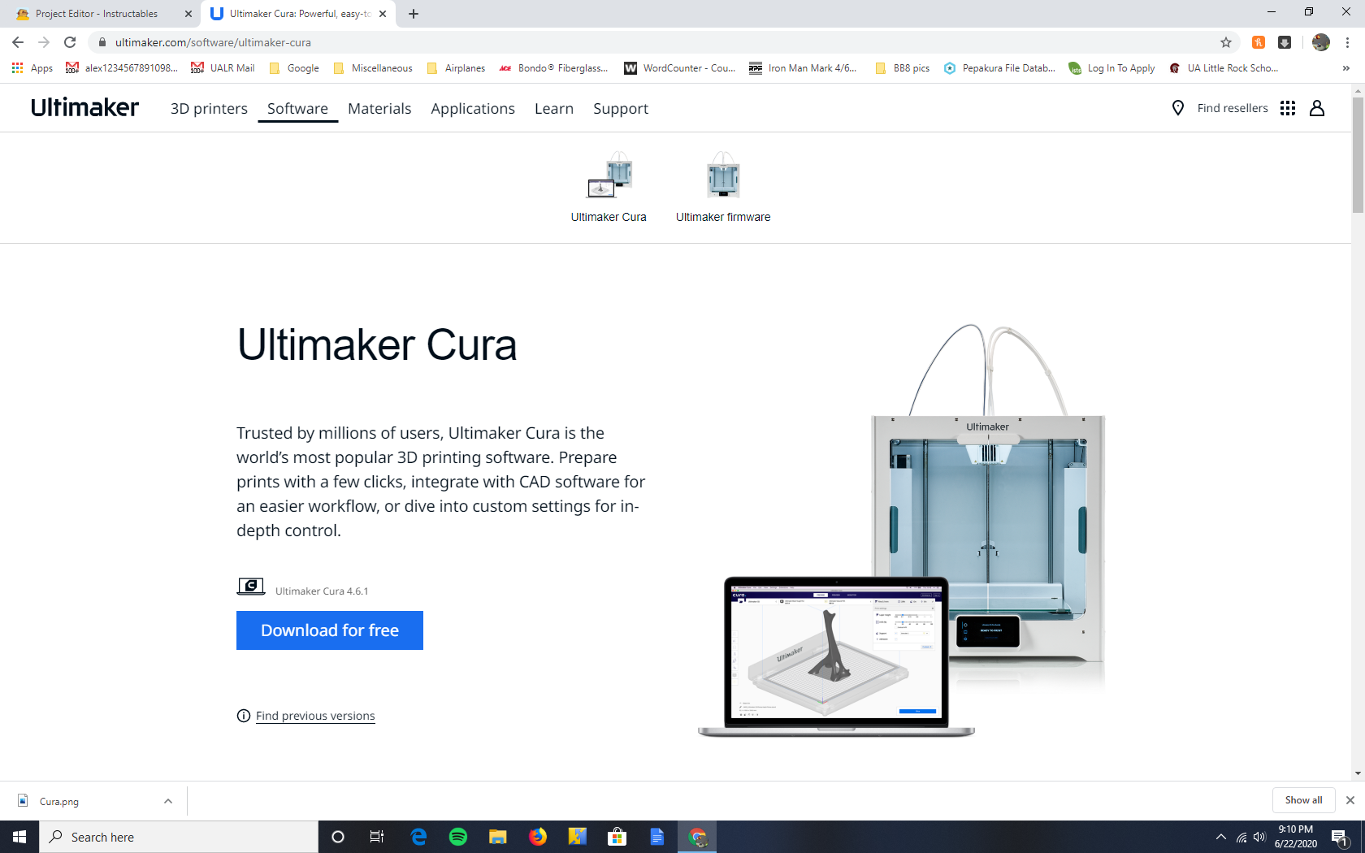The width and height of the screenshot is (1365, 853).
Task: Expand the Cura.png download options chevron
Action: pyautogui.click(x=167, y=801)
